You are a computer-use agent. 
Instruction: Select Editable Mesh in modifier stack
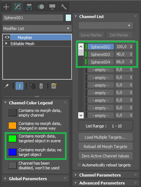(x=22, y=44)
